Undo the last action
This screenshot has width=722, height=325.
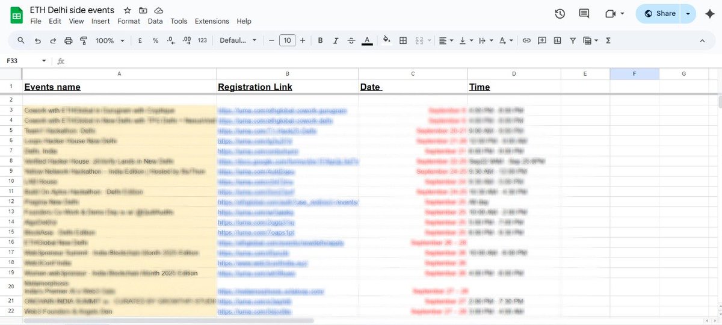coord(38,40)
